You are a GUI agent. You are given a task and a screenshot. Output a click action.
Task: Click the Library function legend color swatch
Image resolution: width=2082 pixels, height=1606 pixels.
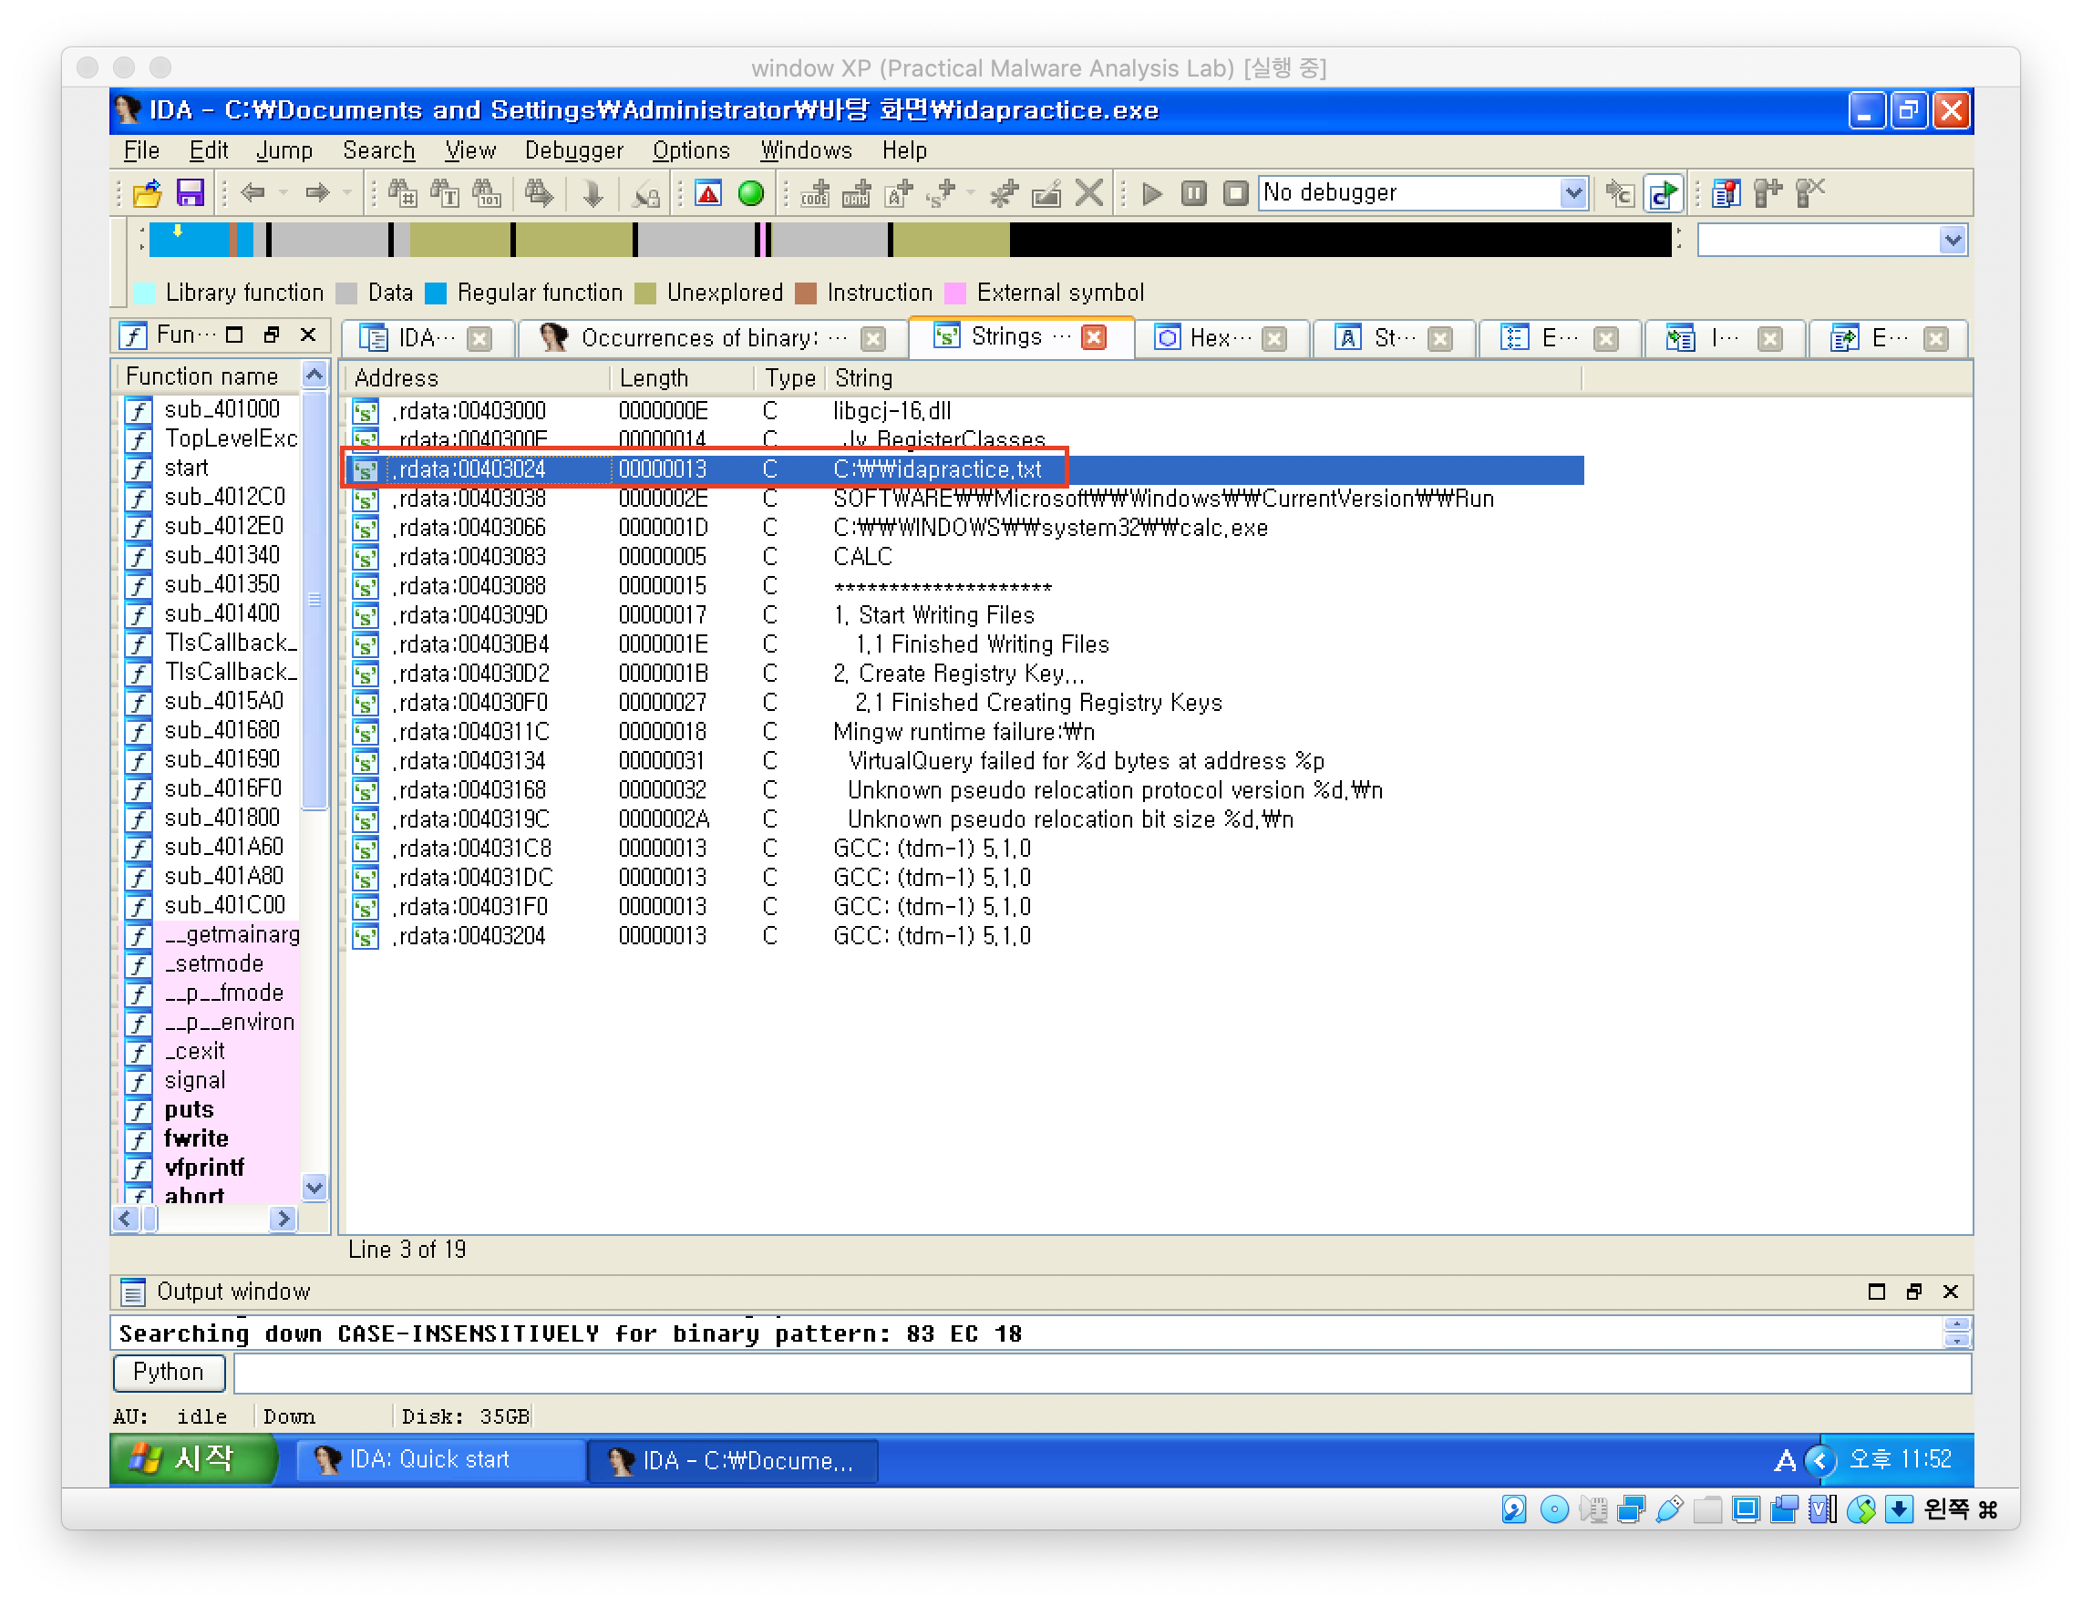(145, 293)
